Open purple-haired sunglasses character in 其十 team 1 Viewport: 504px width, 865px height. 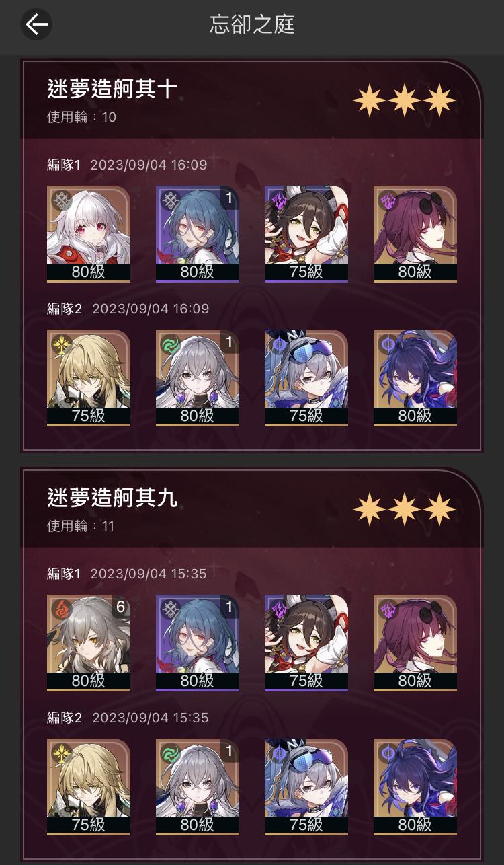[415, 234]
